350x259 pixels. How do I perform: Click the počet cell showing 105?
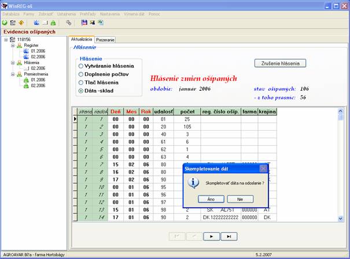(187, 127)
